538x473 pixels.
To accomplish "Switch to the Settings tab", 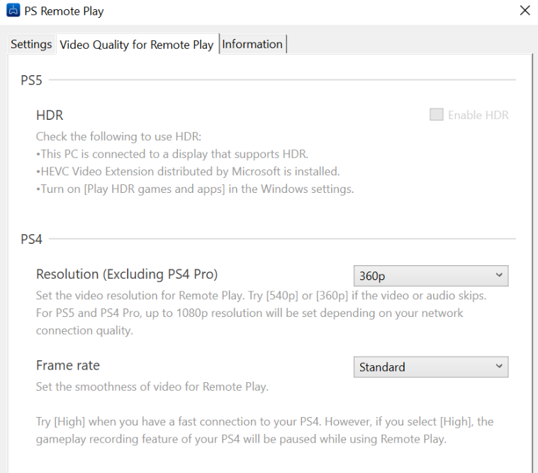I will click(31, 44).
